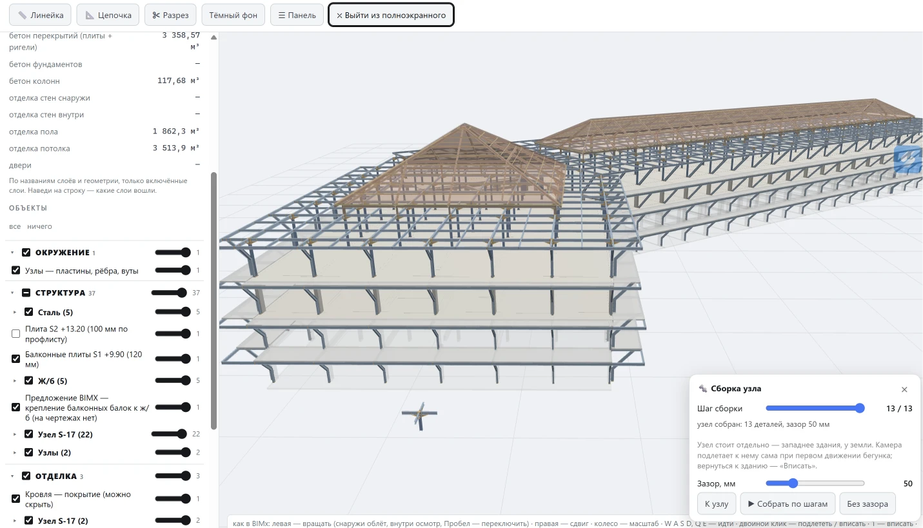Hide the Кровля — покрытие layer
Viewport: 923px width, 528px height.
click(16, 499)
